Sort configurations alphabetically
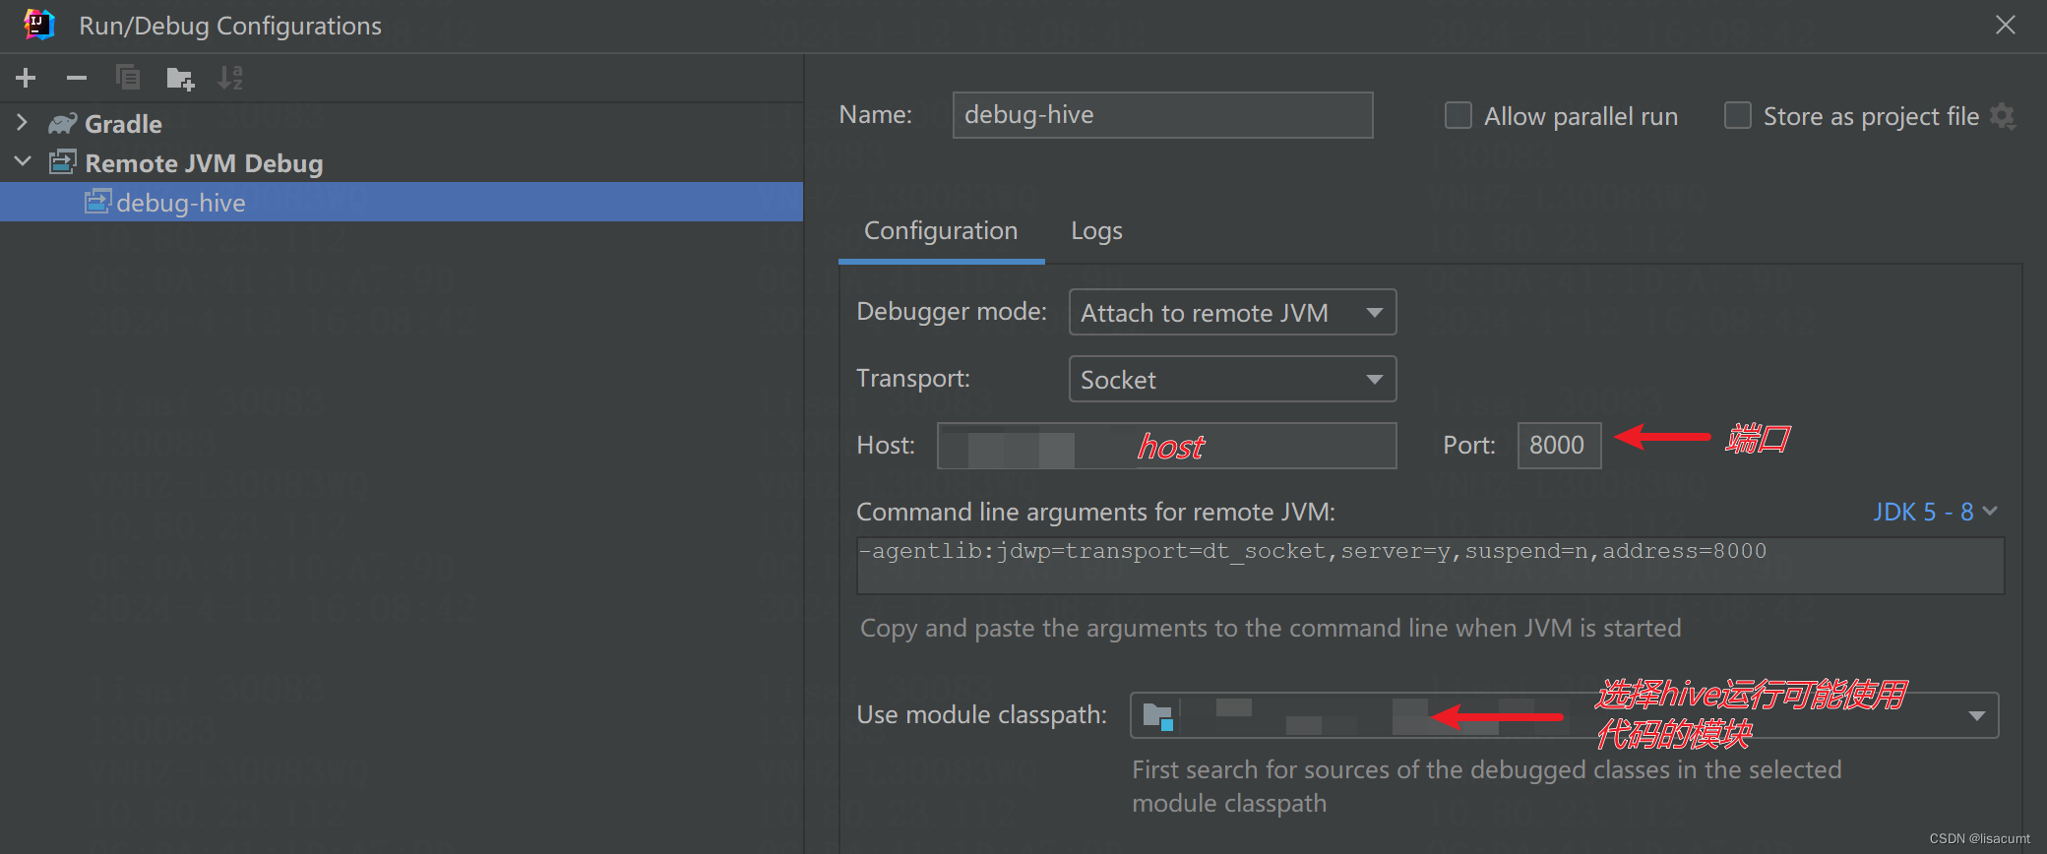 pyautogui.click(x=230, y=78)
